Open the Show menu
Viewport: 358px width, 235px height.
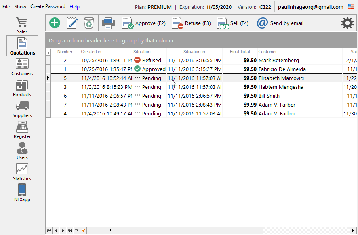[20, 7]
